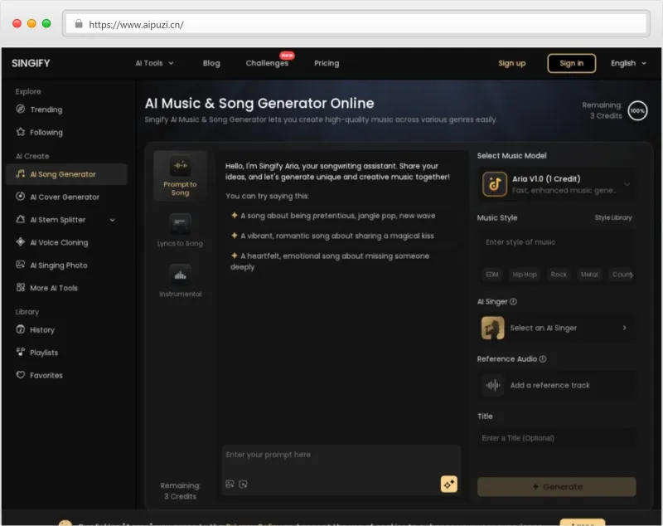Select the AI Cover Generator sidebar icon
The image size is (663, 526).
pos(20,197)
